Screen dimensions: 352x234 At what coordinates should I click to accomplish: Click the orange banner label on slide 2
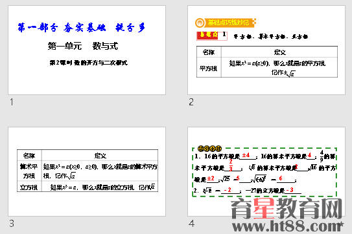click(226, 23)
